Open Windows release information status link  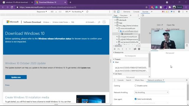(x=55, y=39)
